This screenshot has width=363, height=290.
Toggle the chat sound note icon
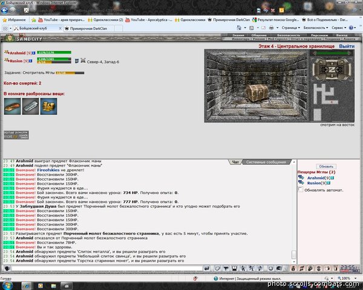260,268
